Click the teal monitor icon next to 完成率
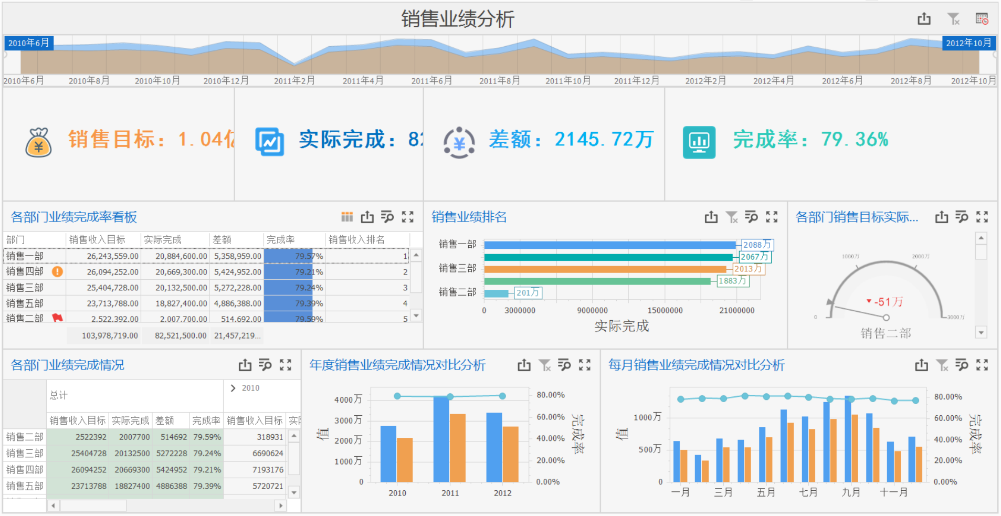This screenshot has width=1001, height=516. 699,142
